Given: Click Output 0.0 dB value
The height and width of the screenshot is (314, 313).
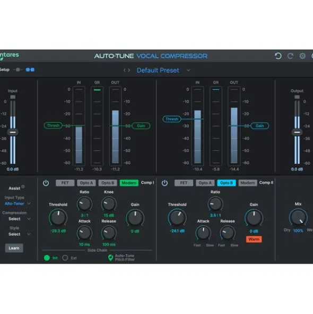Looking at the screenshot, I should point(297,169).
